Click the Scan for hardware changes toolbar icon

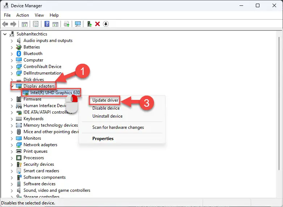pyautogui.click(x=78, y=24)
